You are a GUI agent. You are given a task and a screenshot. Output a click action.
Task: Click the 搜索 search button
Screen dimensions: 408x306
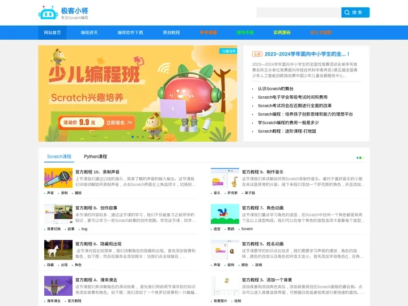pyautogui.click(x=355, y=12)
